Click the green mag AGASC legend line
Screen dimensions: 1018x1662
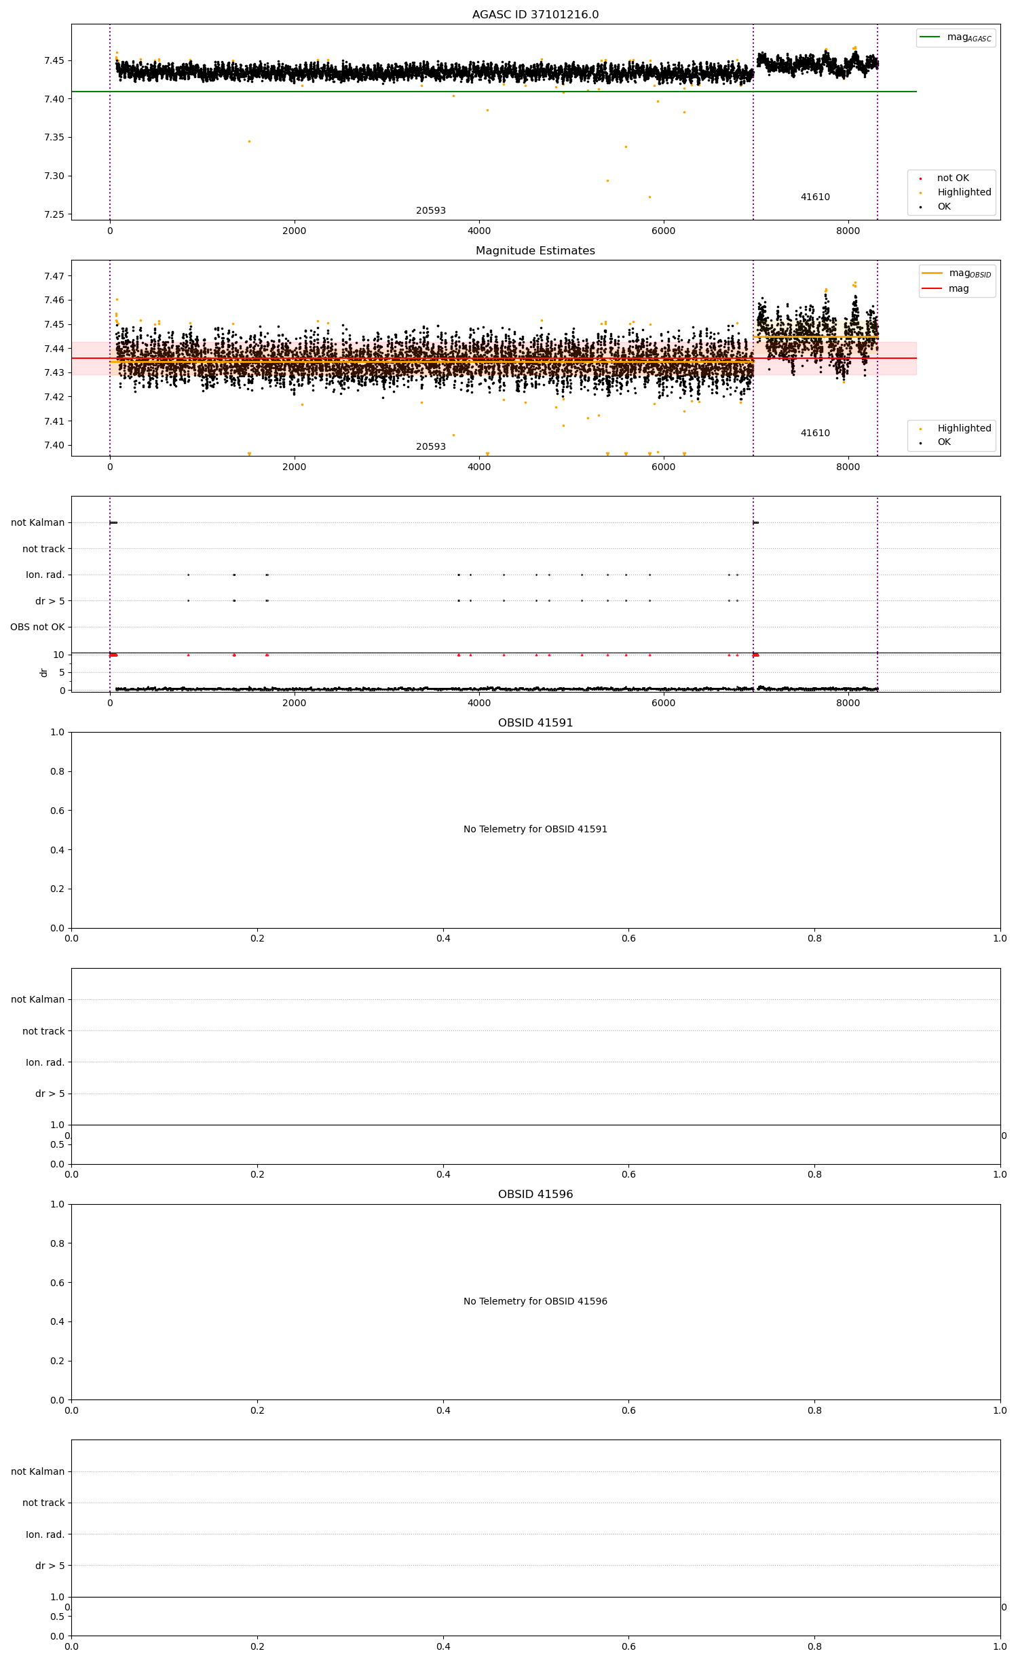(930, 37)
